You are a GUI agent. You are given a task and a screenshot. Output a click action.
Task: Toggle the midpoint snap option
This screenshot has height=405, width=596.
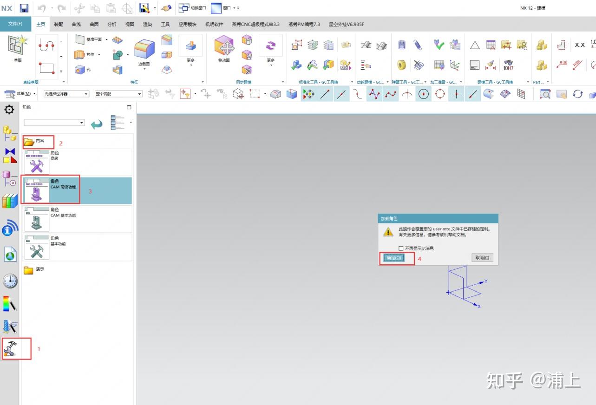click(341, 94)
